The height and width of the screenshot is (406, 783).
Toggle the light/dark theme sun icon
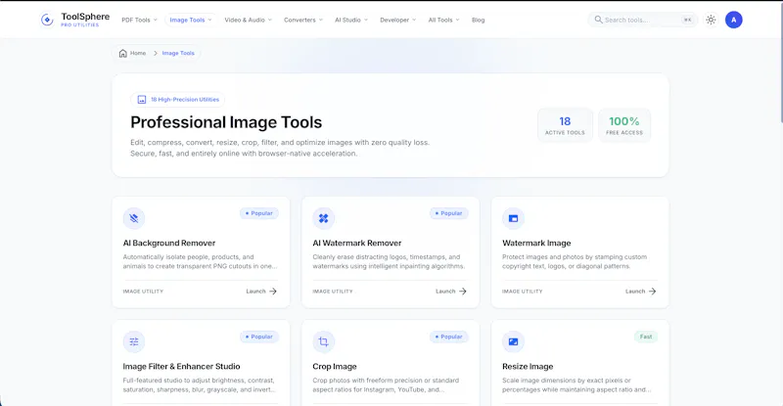point(711,20)
